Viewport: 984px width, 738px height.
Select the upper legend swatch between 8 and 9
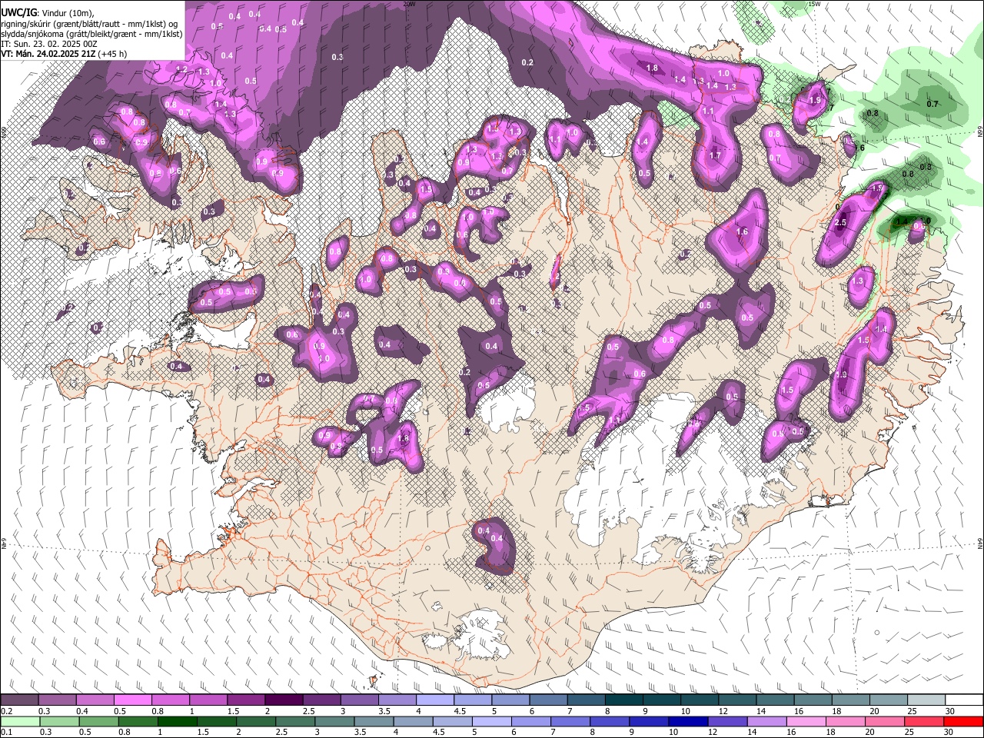pos(623,700)
